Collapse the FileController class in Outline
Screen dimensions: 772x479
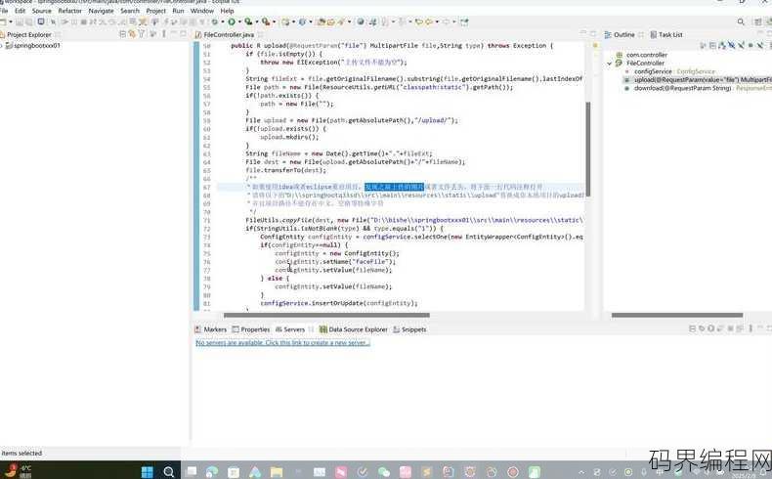pyautogui.click(x=610, y=63)
